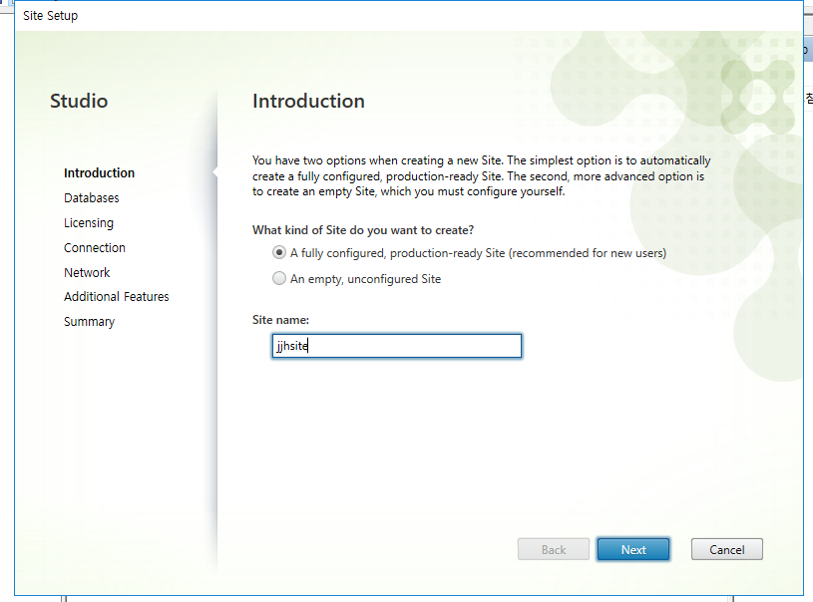The width and height of the screenshot is (813, 602).
Task: Click the Cancel button
Action: (726, 550)
